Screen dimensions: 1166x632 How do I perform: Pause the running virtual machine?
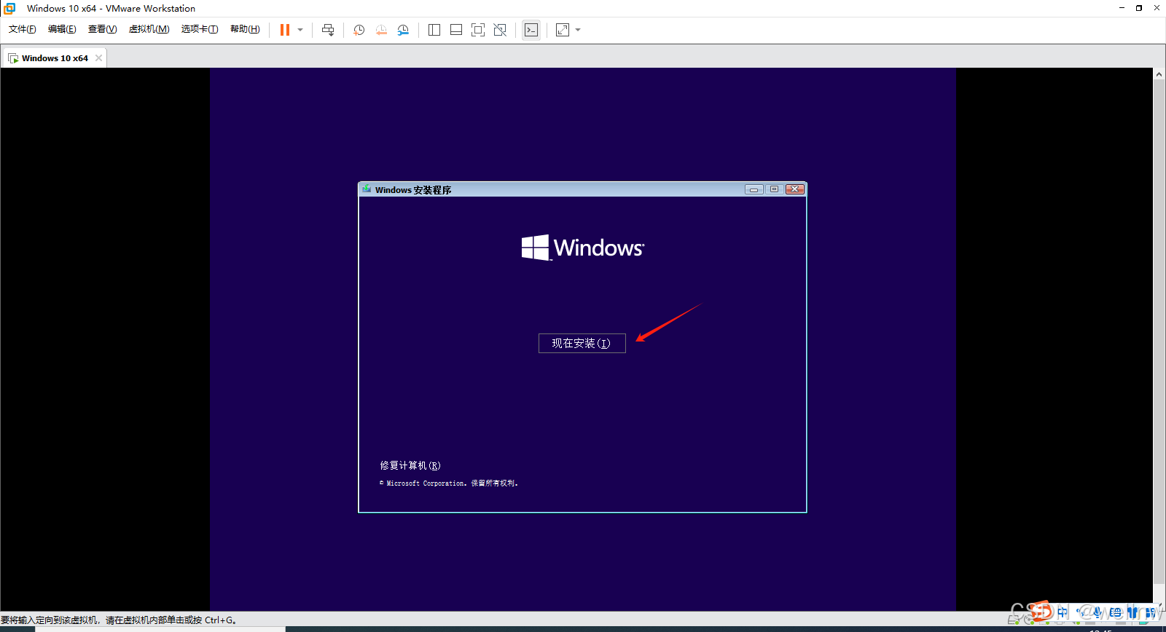tap(285, 30)
